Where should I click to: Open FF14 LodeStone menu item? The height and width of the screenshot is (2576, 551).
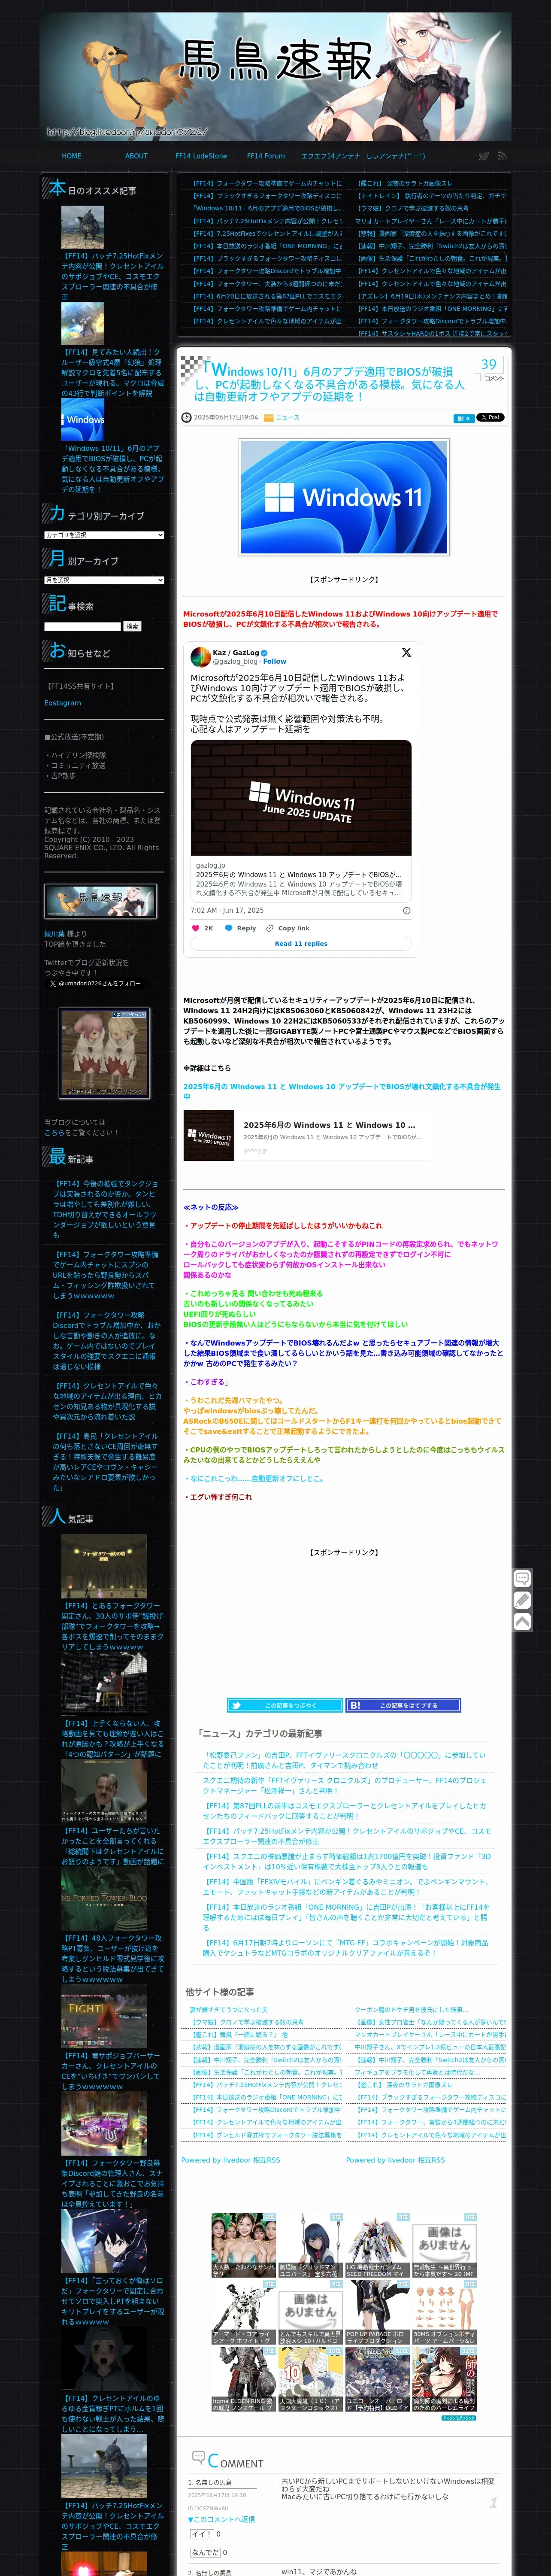pos(201,156)
